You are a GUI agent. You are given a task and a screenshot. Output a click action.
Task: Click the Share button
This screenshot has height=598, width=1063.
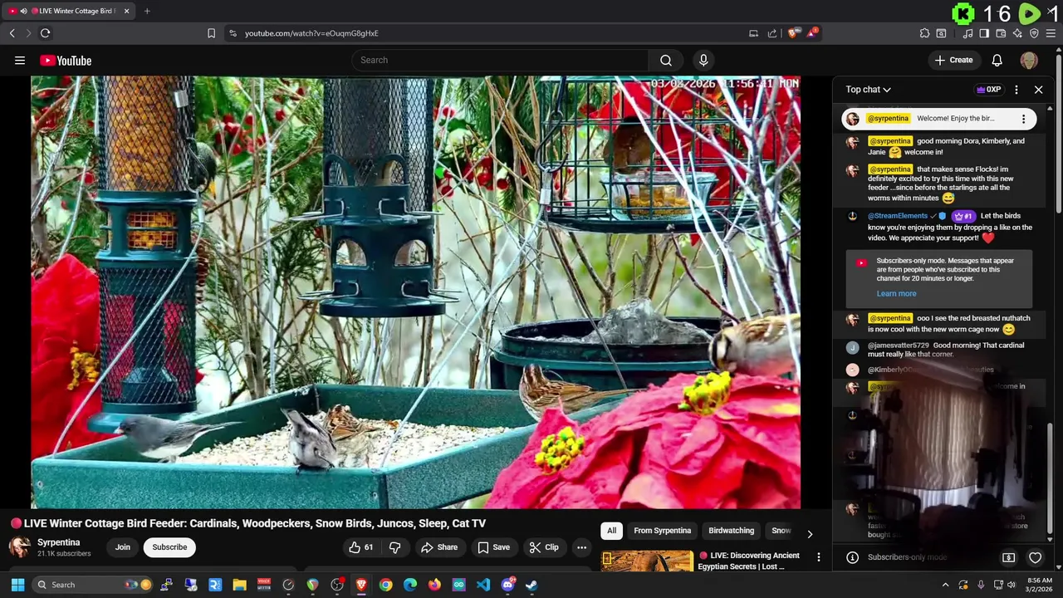point(439,547)
